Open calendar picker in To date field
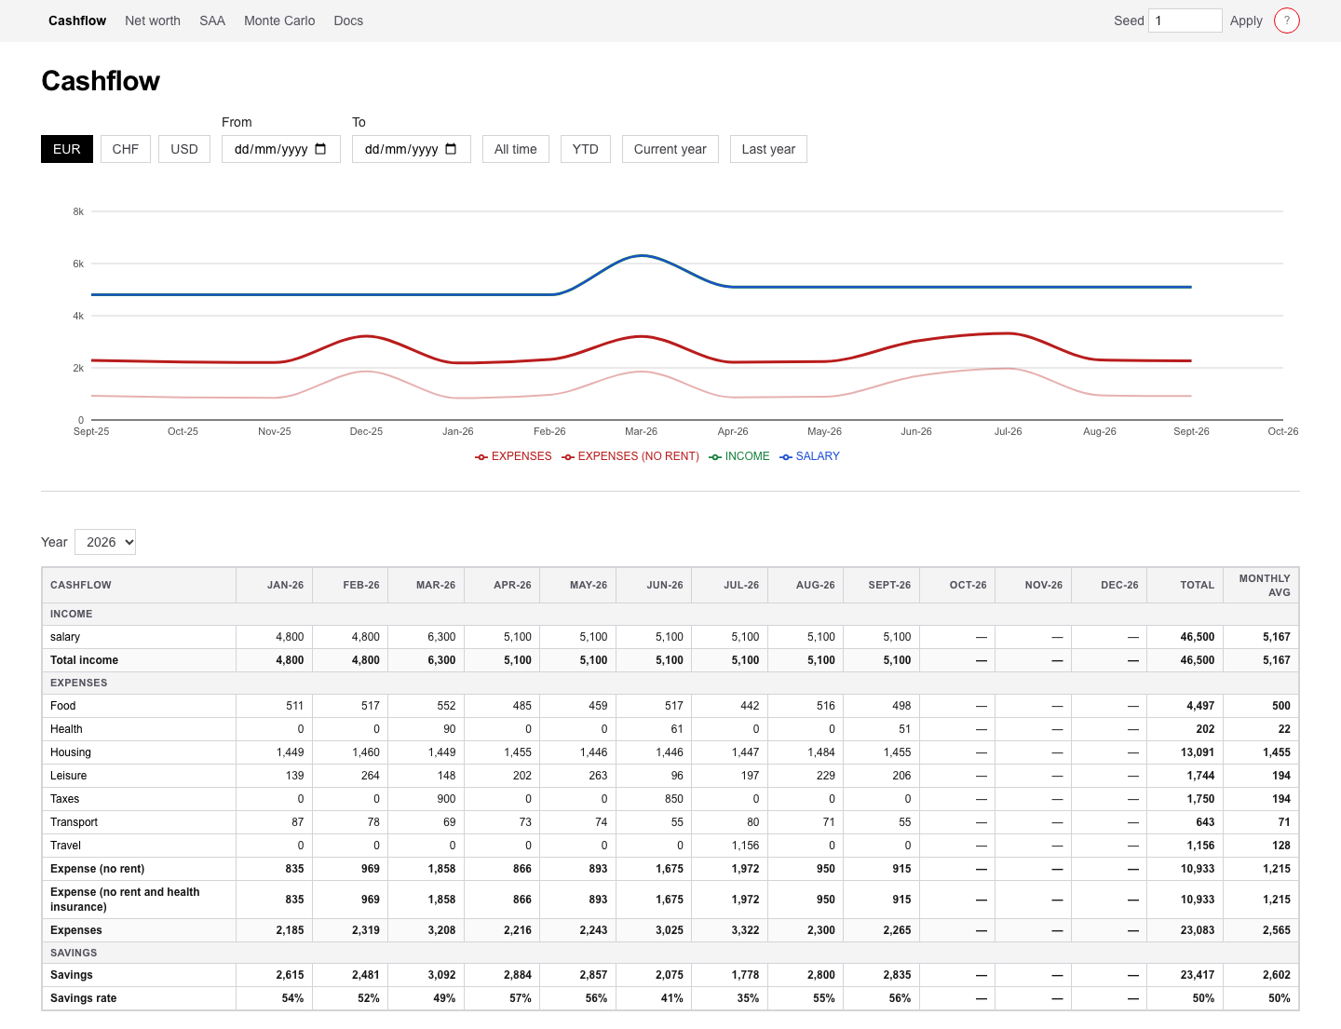The height and width of the screenshot is (1029, 1341). tap(452, 149)
